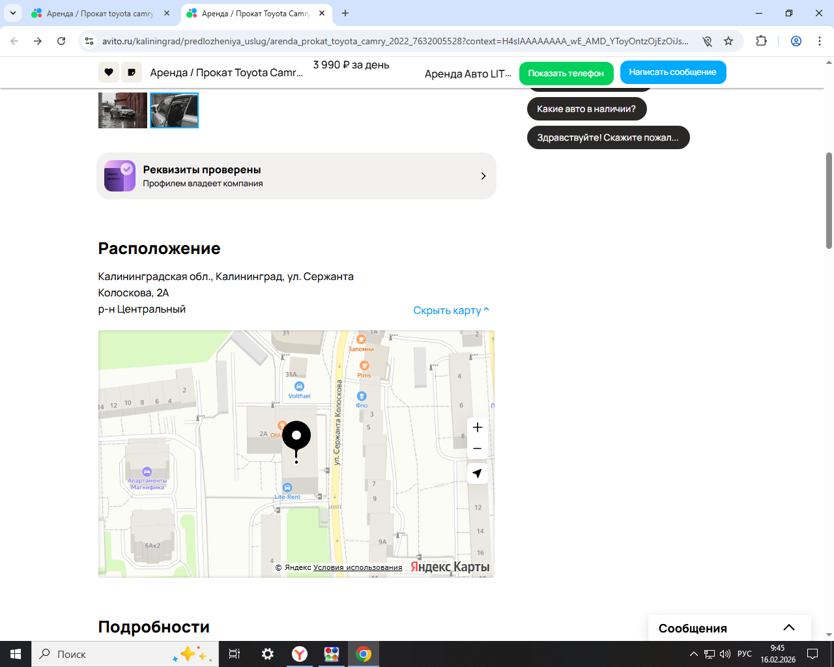Zoom out on the Yandex map
Screen dimensions: 834x667
pos(478,449)
